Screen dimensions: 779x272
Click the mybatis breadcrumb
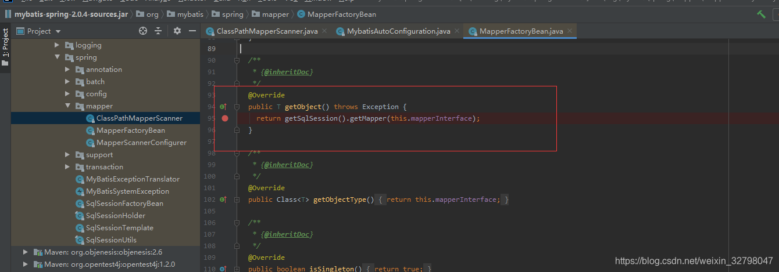pos(191,14)
